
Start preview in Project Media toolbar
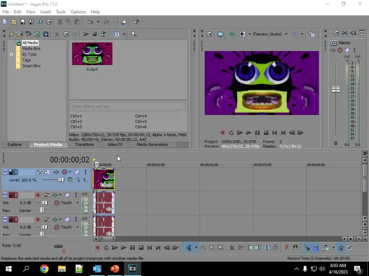point(86,34)
